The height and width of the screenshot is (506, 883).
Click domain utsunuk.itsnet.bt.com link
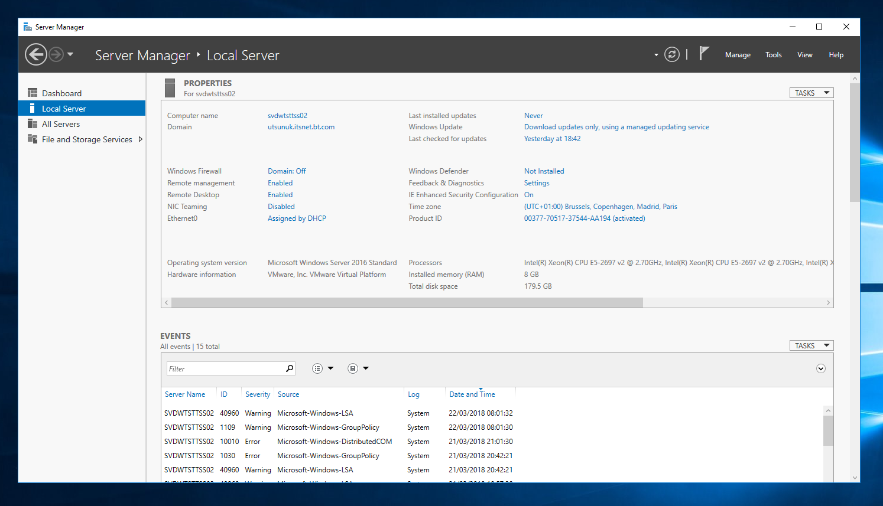(301, 127)
